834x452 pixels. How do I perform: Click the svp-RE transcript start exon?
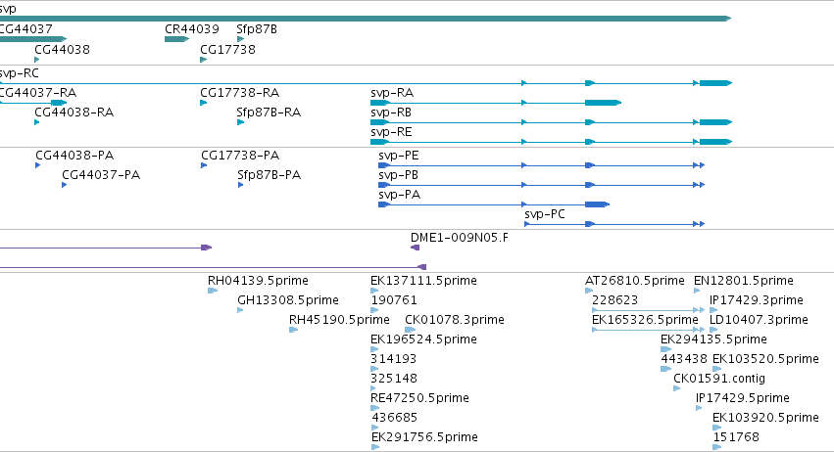[x=380, y=142]
